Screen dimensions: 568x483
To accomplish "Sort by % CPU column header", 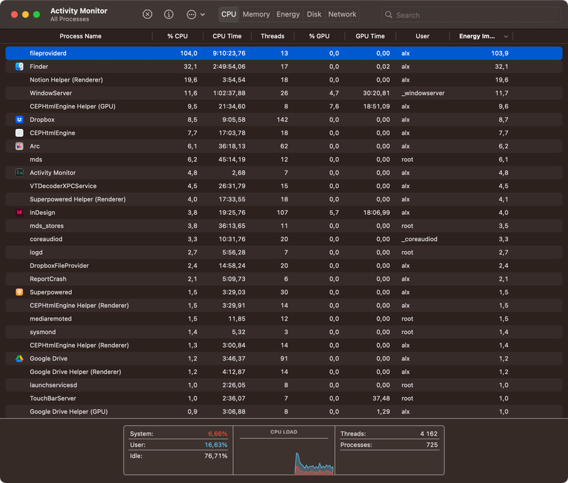I will (x=177, y=36).
